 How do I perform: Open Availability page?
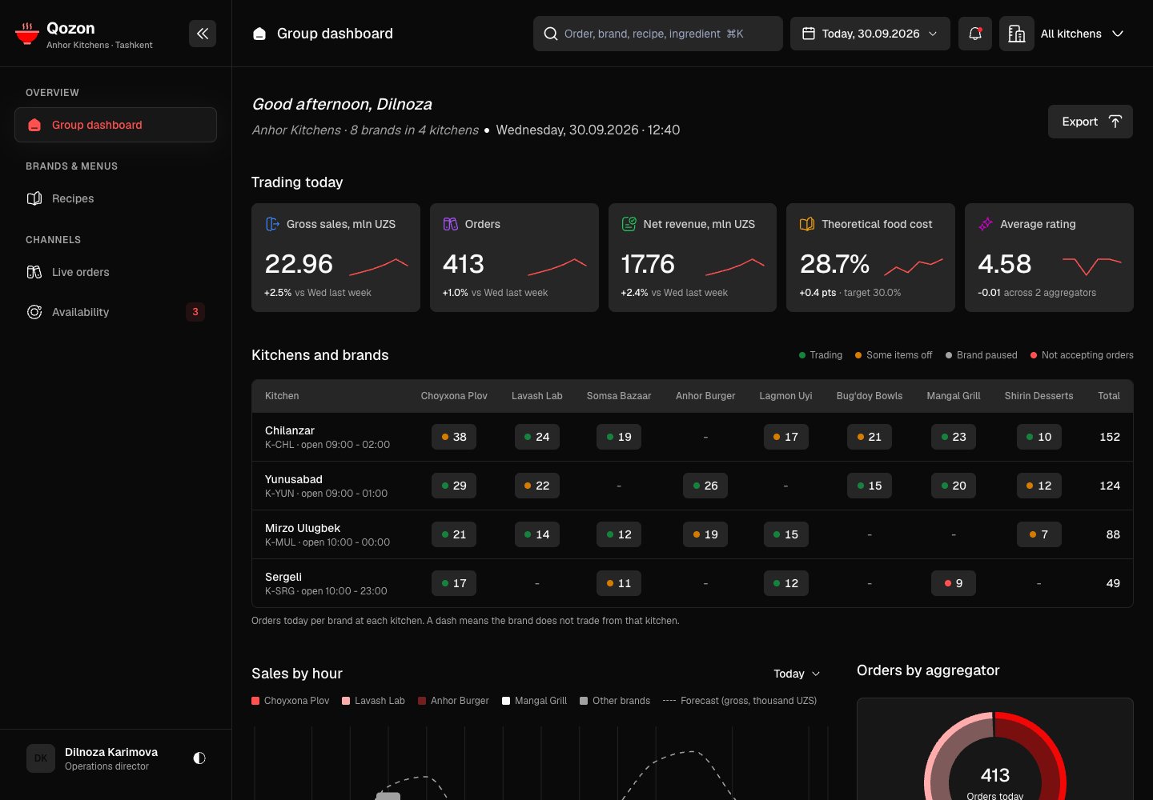click(x=115, y=312)
